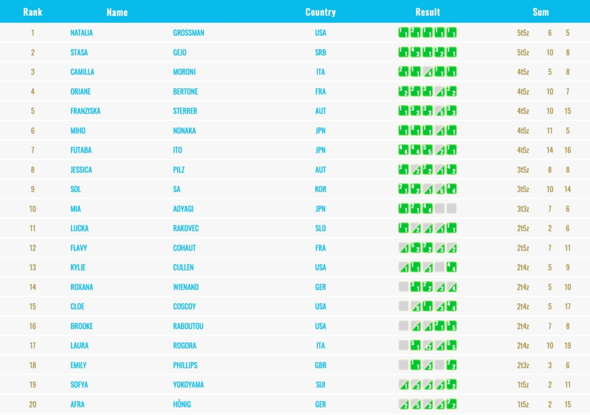Click 1t5z sum in Hönig row
Image resolution: width=590 pixels, height=415 pixels.
click(523, 405)
